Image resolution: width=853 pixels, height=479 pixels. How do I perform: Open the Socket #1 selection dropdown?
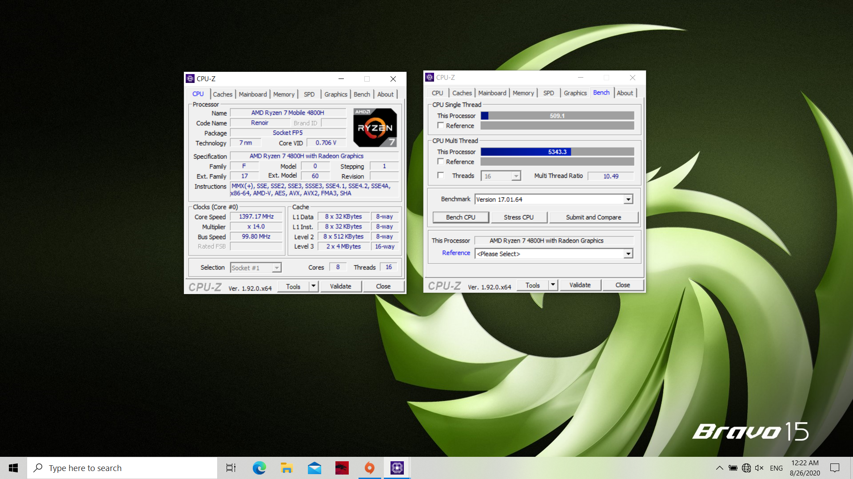[276, 267]
